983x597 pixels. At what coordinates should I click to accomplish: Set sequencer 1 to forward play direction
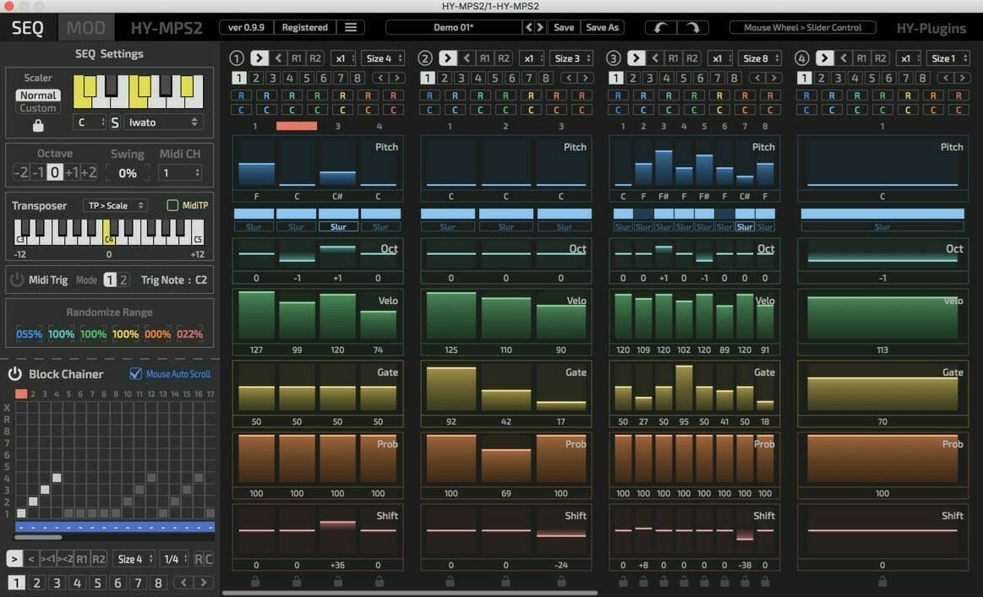tap(259, 58)
